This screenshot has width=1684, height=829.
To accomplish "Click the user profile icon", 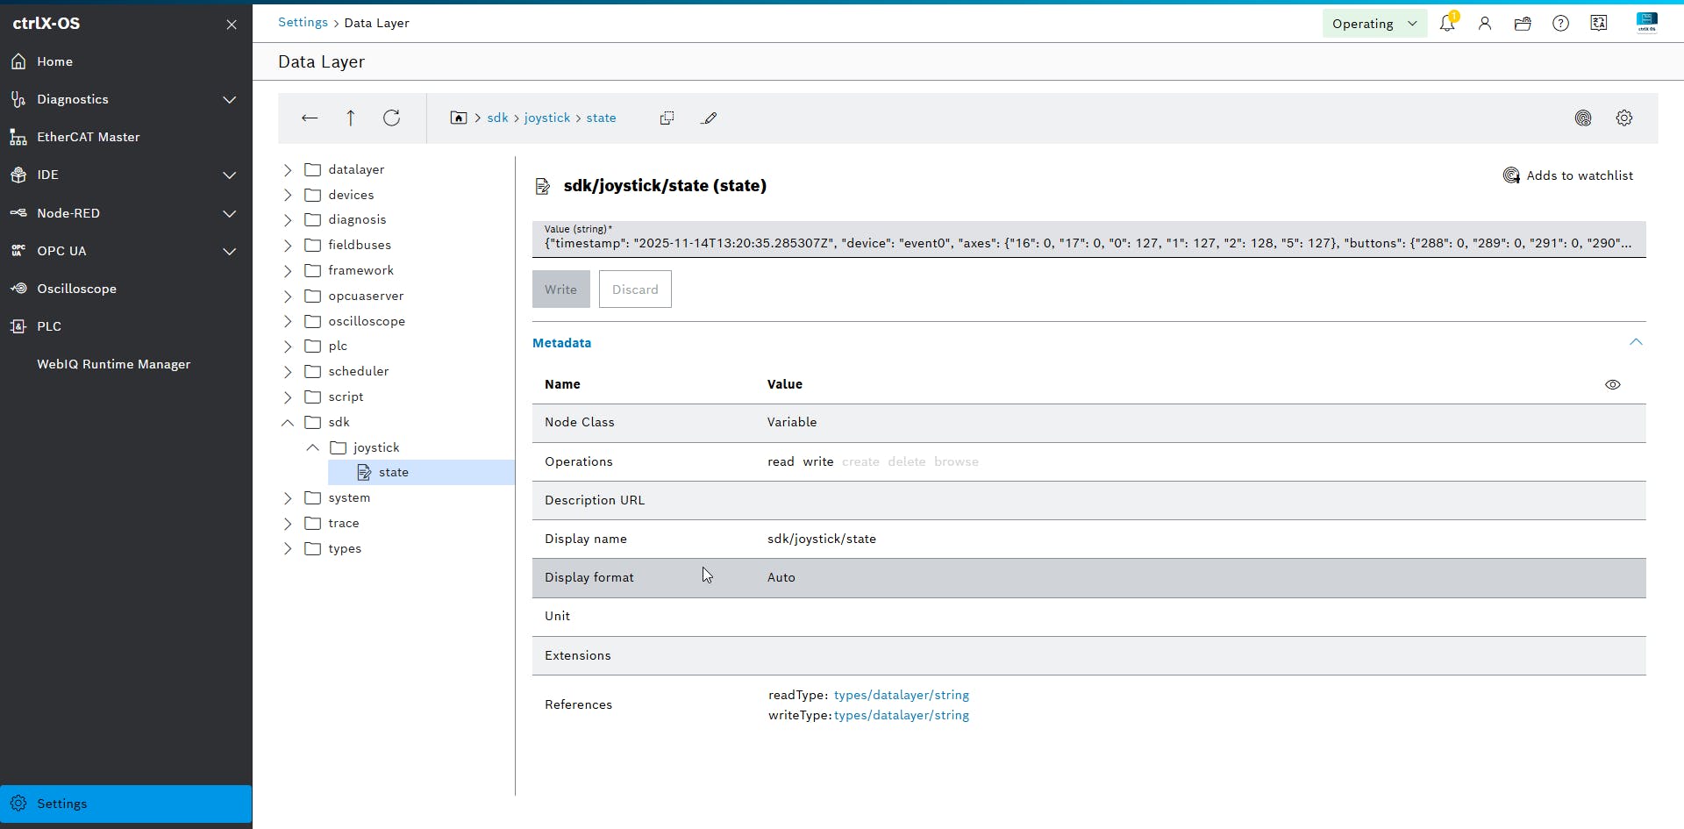I will coord(1485,24).
